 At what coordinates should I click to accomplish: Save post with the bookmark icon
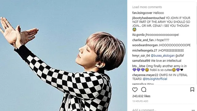coord(192,89)
